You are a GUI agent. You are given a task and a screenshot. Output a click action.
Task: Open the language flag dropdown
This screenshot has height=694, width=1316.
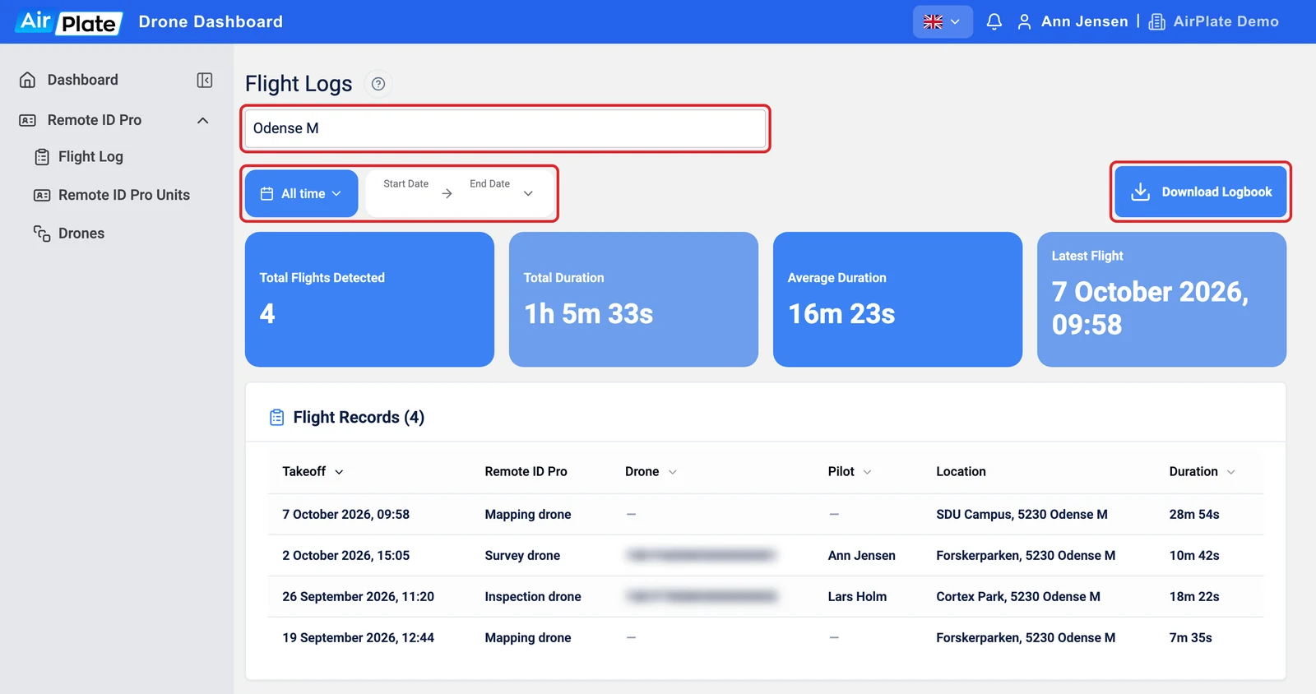point(943,22)
